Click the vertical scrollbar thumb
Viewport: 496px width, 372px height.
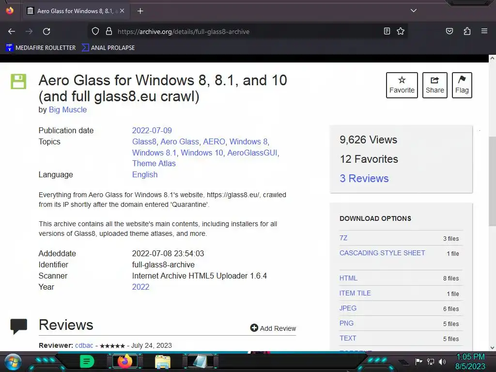point(492,181)
